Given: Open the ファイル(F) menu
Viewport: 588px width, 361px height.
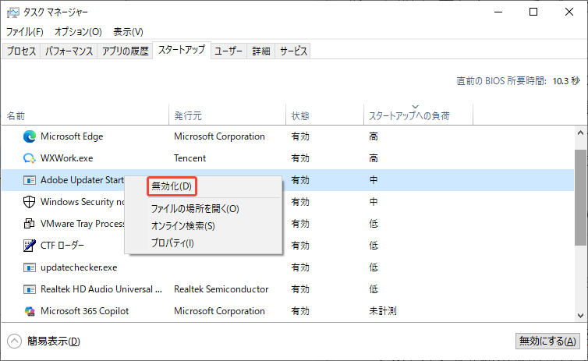Looking at the screenshot, I should click(x=25, y=32).
